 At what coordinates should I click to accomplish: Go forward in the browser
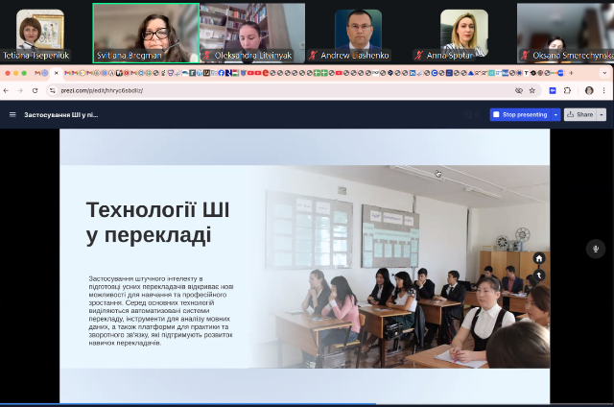click(20, 90)
